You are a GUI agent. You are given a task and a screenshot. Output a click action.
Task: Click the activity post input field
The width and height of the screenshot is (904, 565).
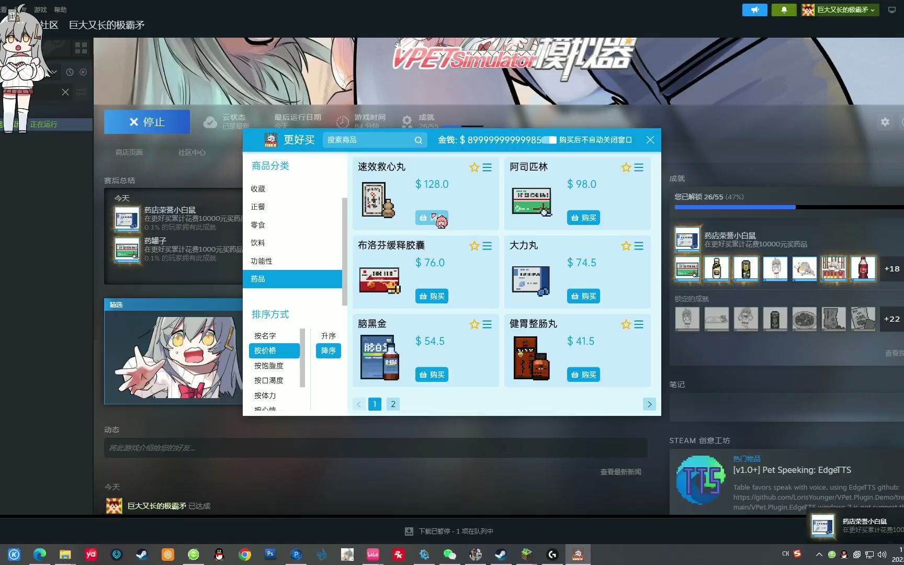pos(376,448)
